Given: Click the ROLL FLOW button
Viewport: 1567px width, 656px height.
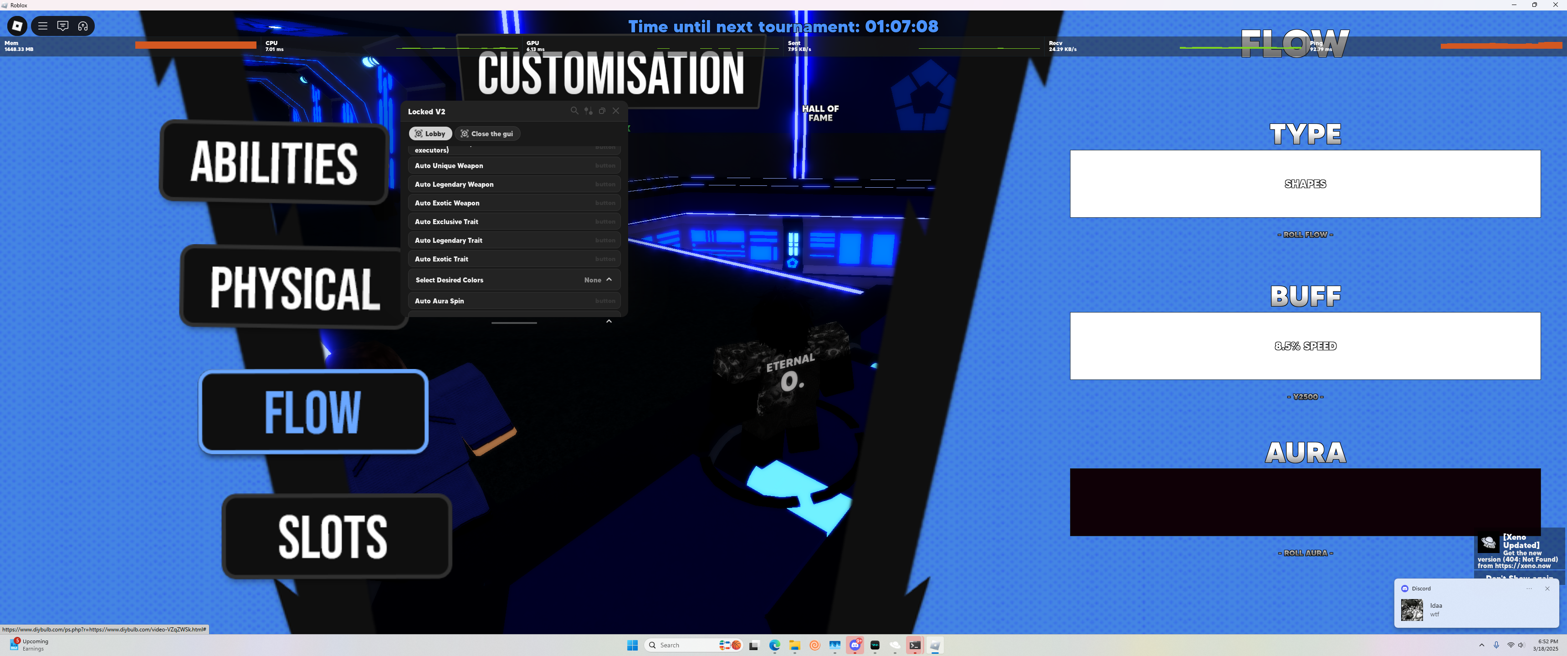Looking at the screenshot, I should click(1305, 234).
